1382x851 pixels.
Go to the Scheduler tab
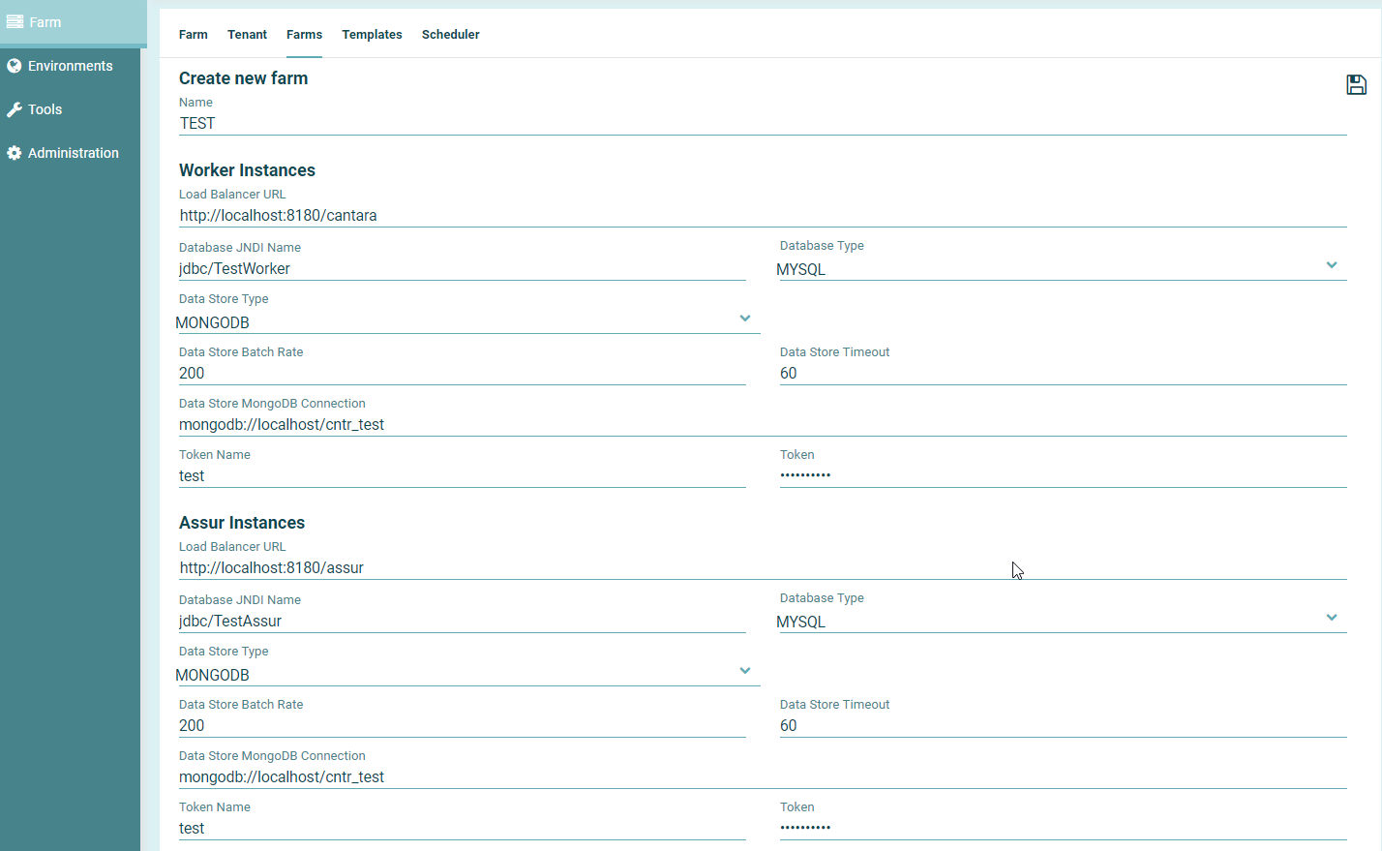click(x=450, y=34)
